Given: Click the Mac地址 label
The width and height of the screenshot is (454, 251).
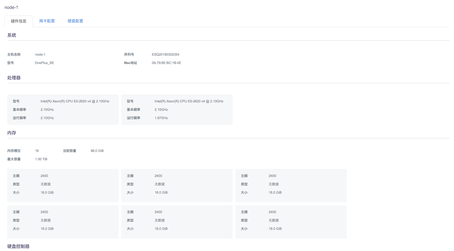Looking at the screenshot, I should (130, 63).
